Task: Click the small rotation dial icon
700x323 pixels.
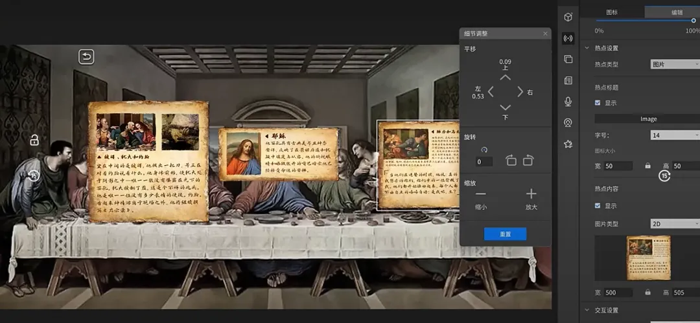Action: [484, 150]
